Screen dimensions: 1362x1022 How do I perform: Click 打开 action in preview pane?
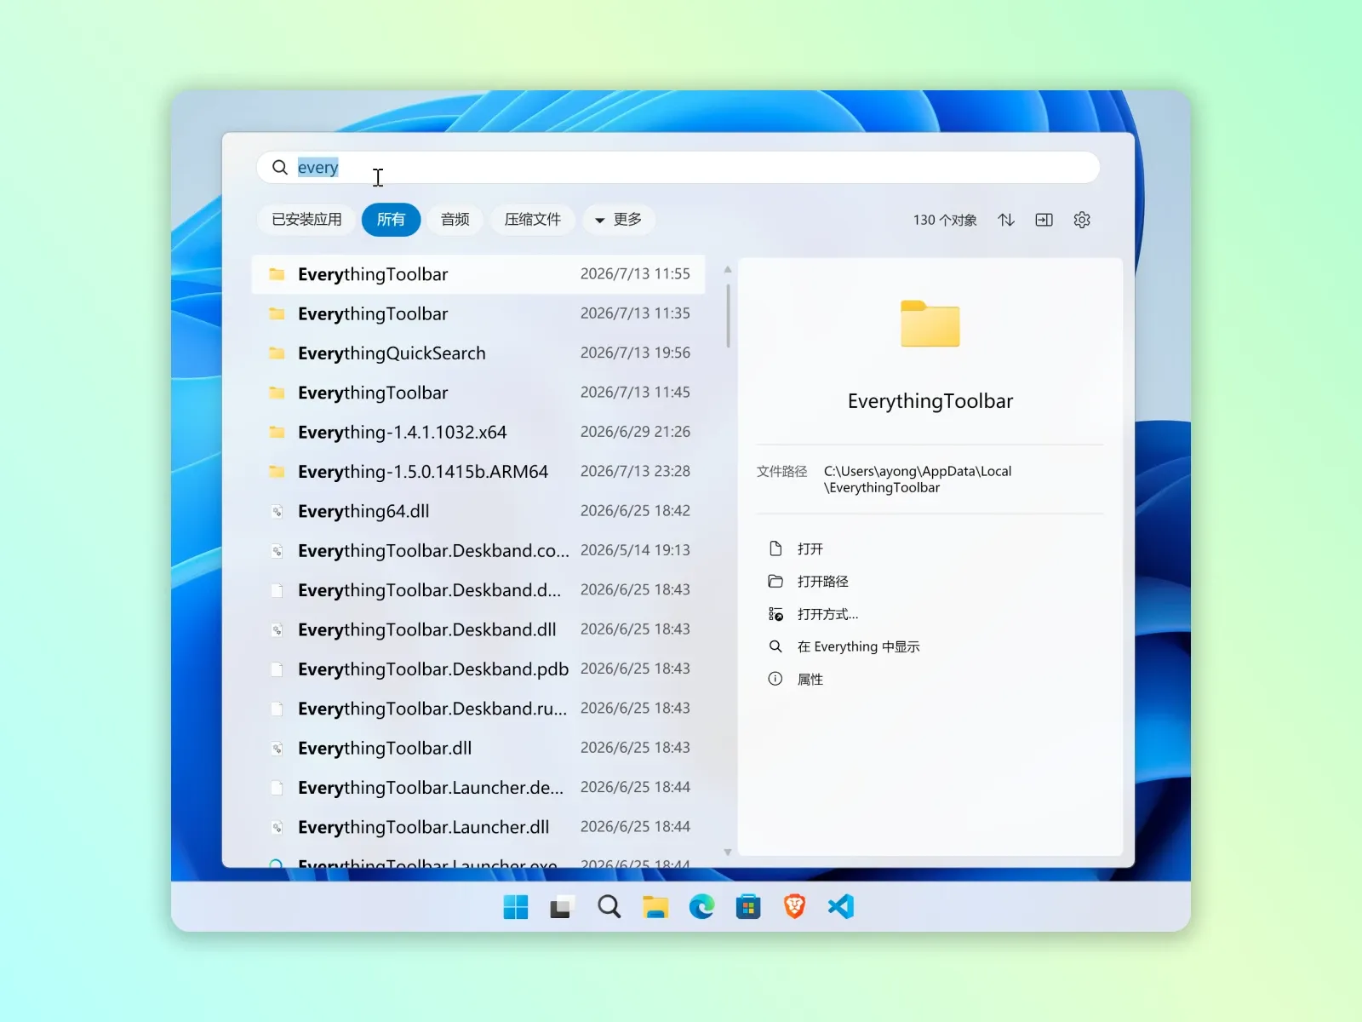(x=810, y=548)
